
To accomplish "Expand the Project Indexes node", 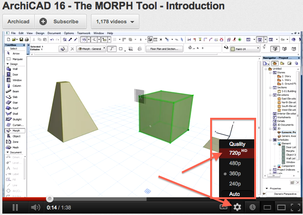I will [x=271, y=170].
